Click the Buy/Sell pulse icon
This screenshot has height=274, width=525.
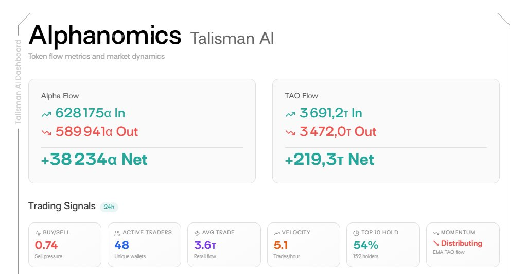(38, 233)
